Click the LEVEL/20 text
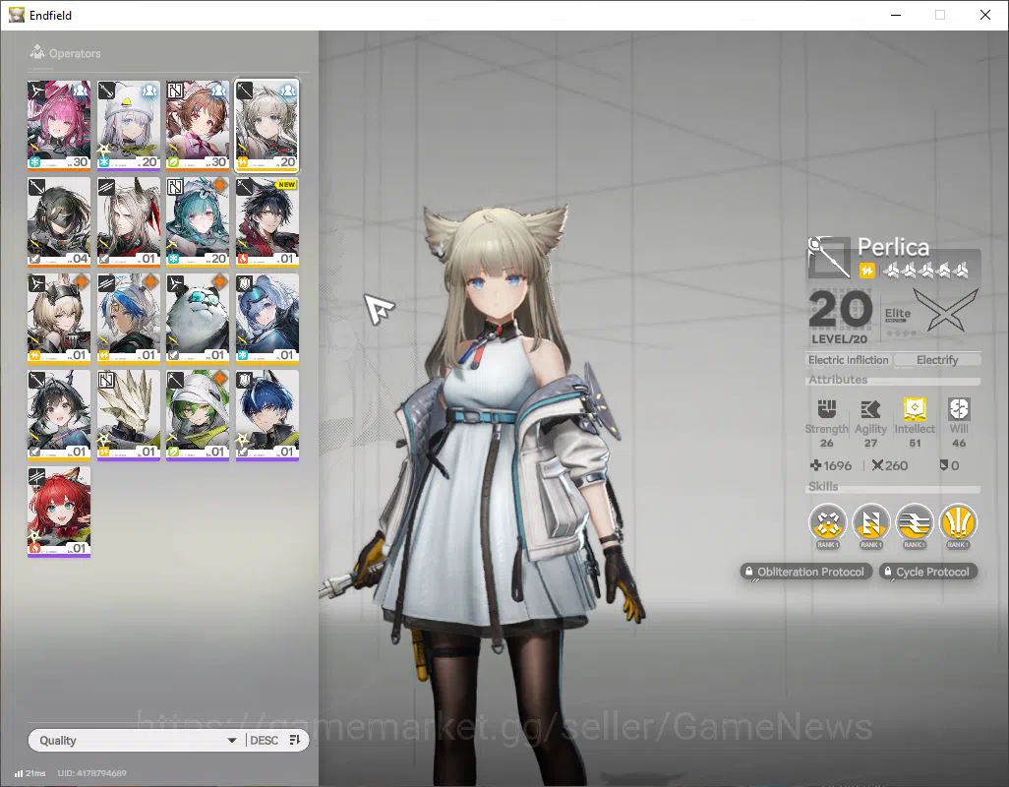The width and height of the screenshot is (1009, 787). click(839, 338)
